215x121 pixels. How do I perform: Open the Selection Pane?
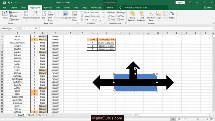click(151, 16)
